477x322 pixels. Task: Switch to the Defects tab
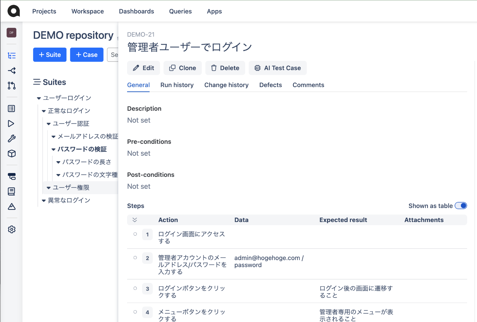tap(271, 85)
